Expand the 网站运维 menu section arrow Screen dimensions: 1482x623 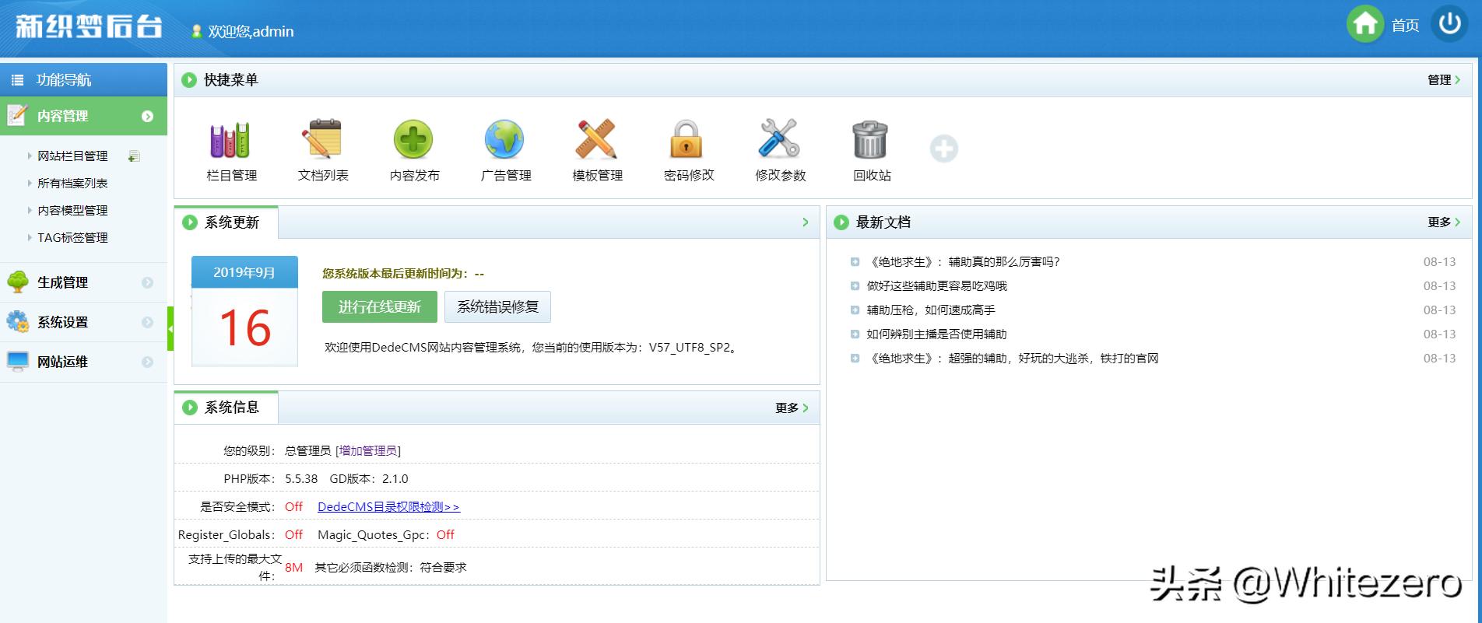147,362
